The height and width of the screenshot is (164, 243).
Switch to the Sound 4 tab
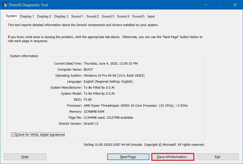[123, 16]
